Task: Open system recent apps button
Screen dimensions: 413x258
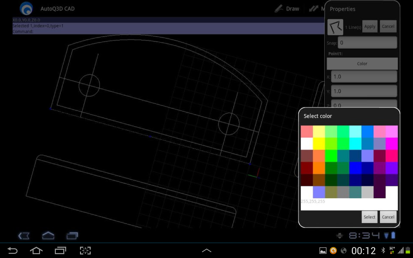Action: click(x=60, y=250)
